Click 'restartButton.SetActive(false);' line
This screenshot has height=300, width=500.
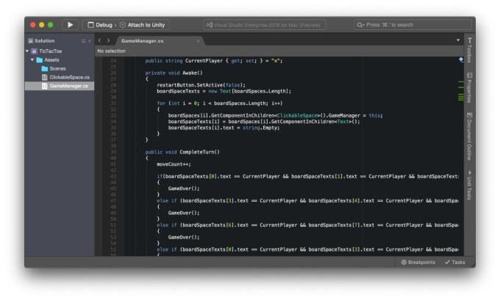pyautogui.click(x=201, y=85)
